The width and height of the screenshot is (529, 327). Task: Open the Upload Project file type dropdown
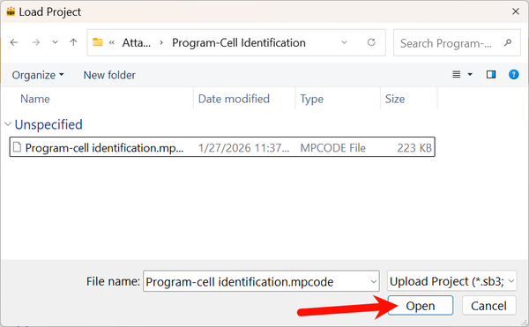[x=451, y=281]
